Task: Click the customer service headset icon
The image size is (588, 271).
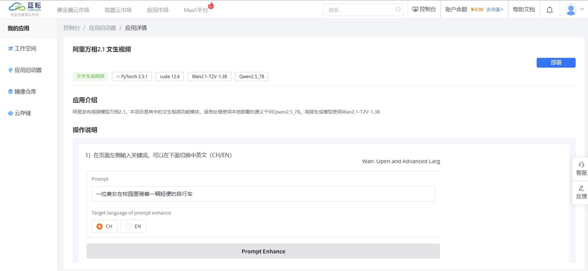Action: 581,165
